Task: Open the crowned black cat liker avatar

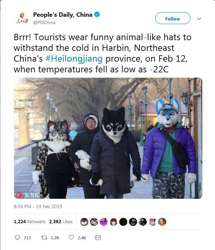Action: 133,222
